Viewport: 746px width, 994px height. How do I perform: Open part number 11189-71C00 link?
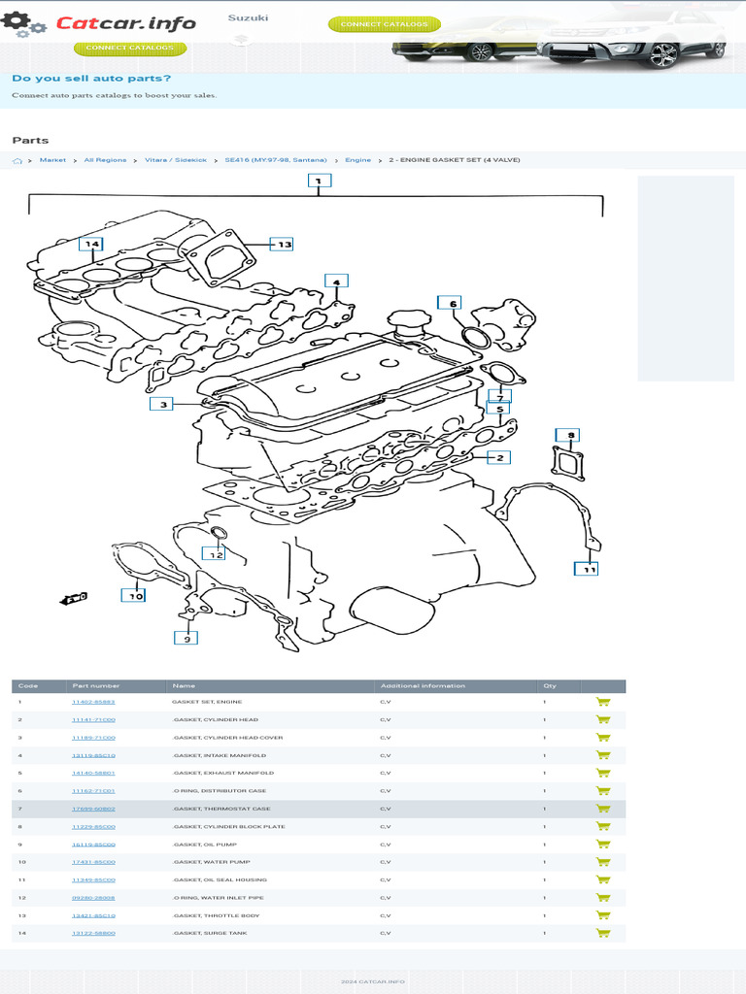[x=93, y=738]
